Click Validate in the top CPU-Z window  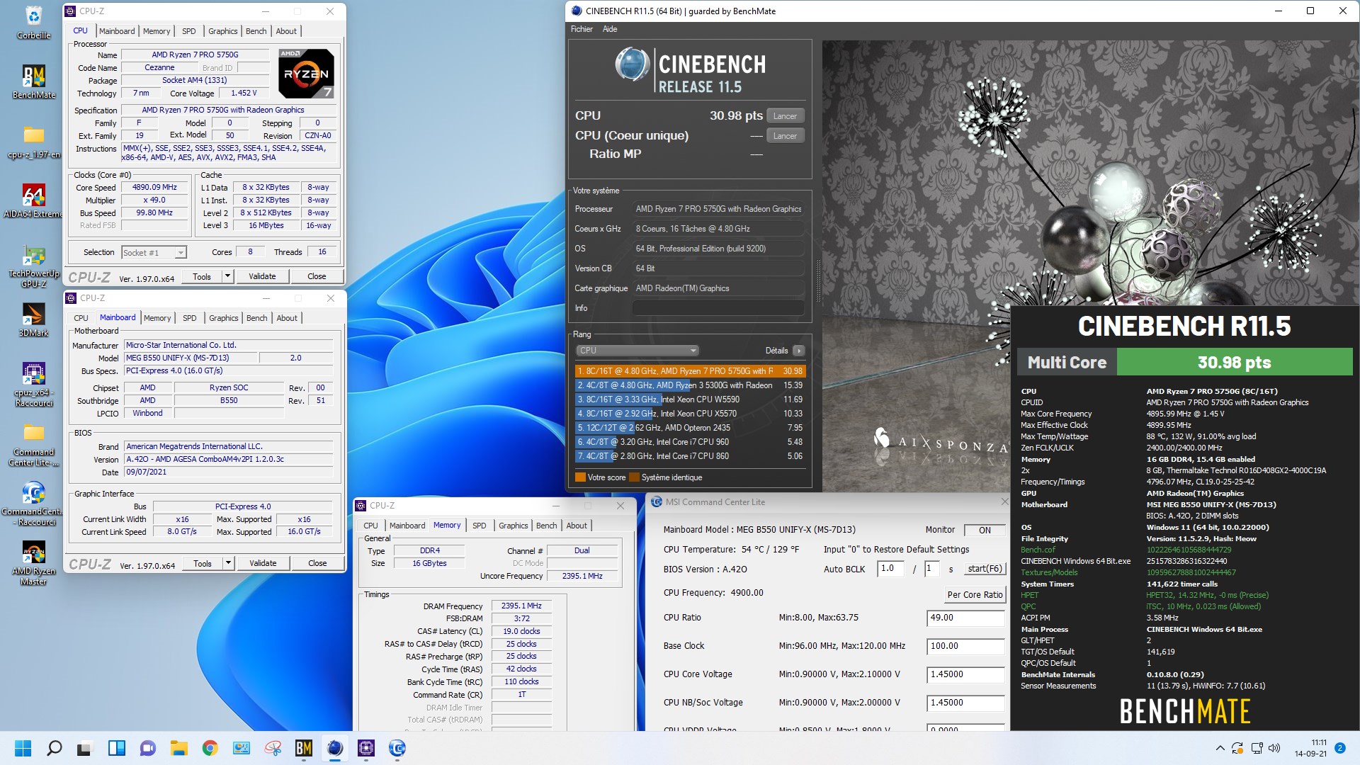[262, 276]
